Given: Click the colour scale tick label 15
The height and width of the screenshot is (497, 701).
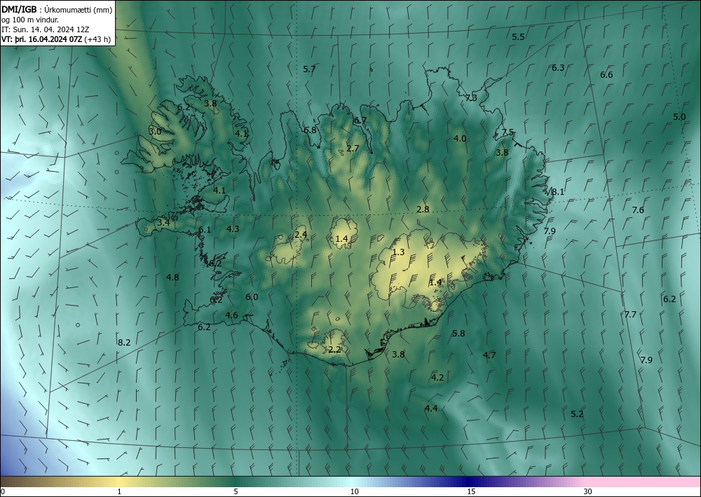Looking at the screenshot, I should point(471,492).
